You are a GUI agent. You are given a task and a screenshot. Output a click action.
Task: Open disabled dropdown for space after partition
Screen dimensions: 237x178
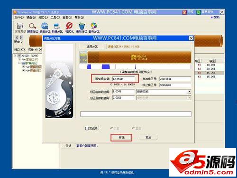tap(189, 98)
